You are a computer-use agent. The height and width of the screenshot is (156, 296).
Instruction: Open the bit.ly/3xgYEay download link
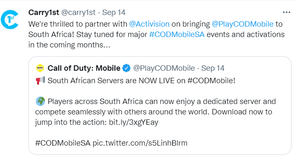tap(134, 122)
